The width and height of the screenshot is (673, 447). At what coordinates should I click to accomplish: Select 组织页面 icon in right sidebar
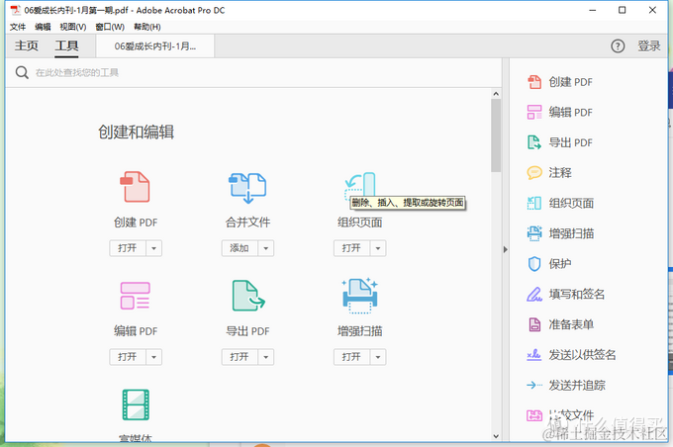(x=534, y=204)
